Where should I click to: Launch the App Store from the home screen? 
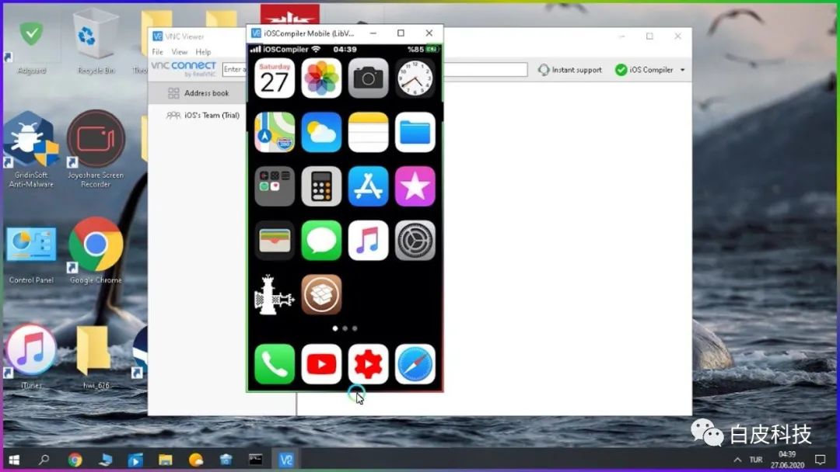tap(368, 186)
